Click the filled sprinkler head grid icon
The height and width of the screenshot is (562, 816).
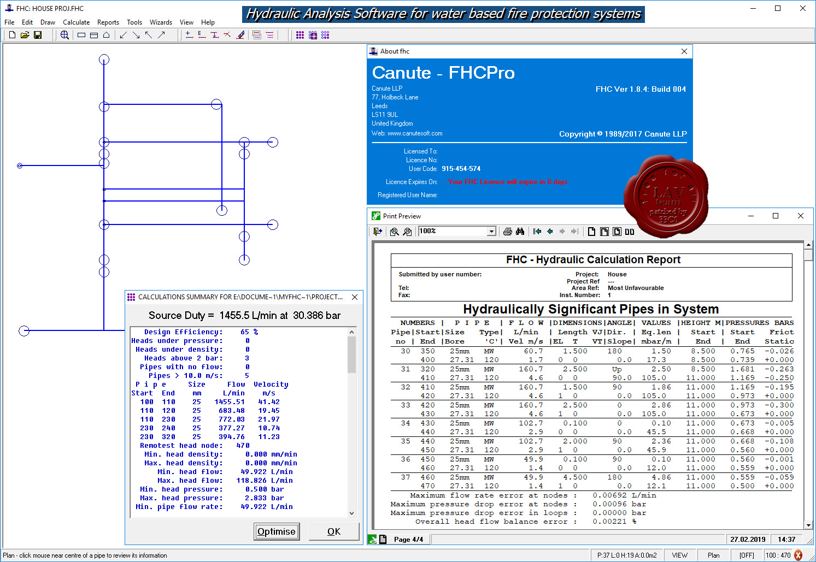tap(300, 35)
